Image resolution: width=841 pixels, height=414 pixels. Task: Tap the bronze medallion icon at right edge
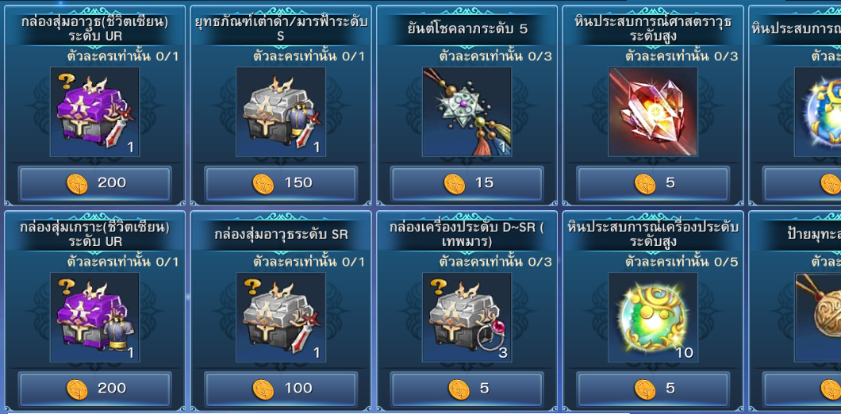pyautogui.click(x=817, y=317)
